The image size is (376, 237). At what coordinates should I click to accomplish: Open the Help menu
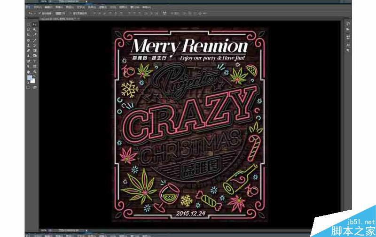pos(147,7)
